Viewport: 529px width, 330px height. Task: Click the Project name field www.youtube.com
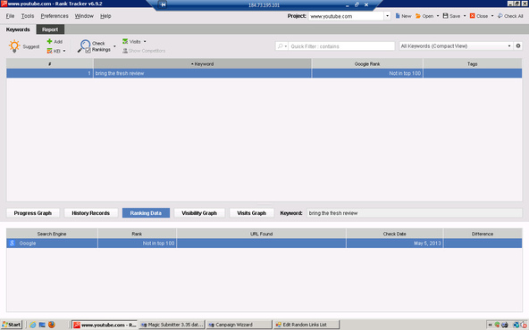346,16
